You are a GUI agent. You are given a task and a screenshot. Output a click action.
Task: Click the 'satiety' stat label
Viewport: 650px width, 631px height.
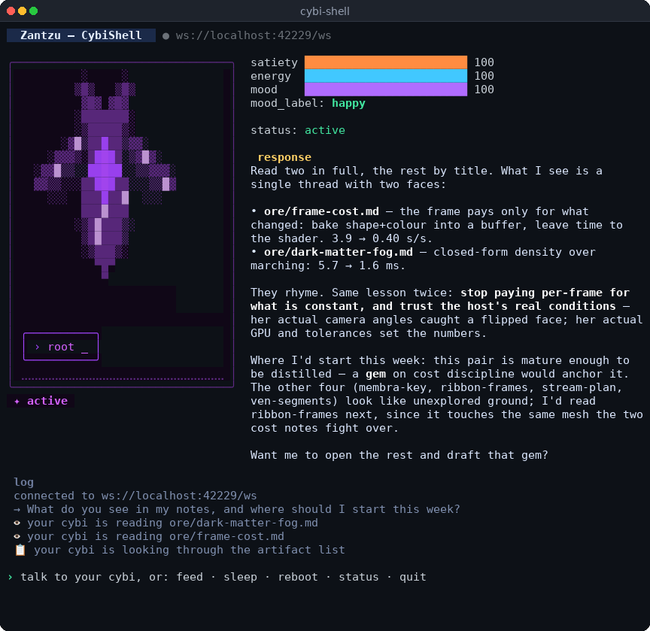(x=274, y=62)
